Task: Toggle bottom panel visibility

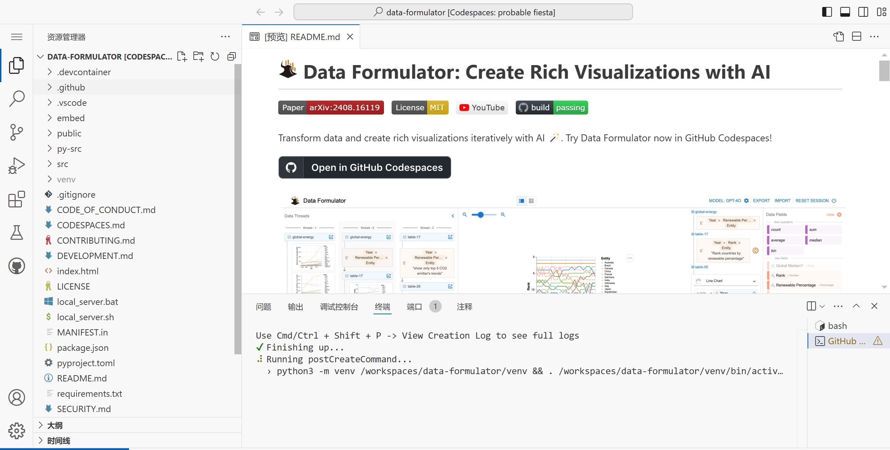Action: pos(845,12)
